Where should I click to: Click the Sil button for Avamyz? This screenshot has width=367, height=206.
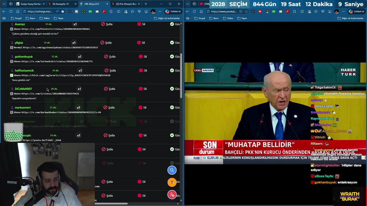tap(141, 24)
